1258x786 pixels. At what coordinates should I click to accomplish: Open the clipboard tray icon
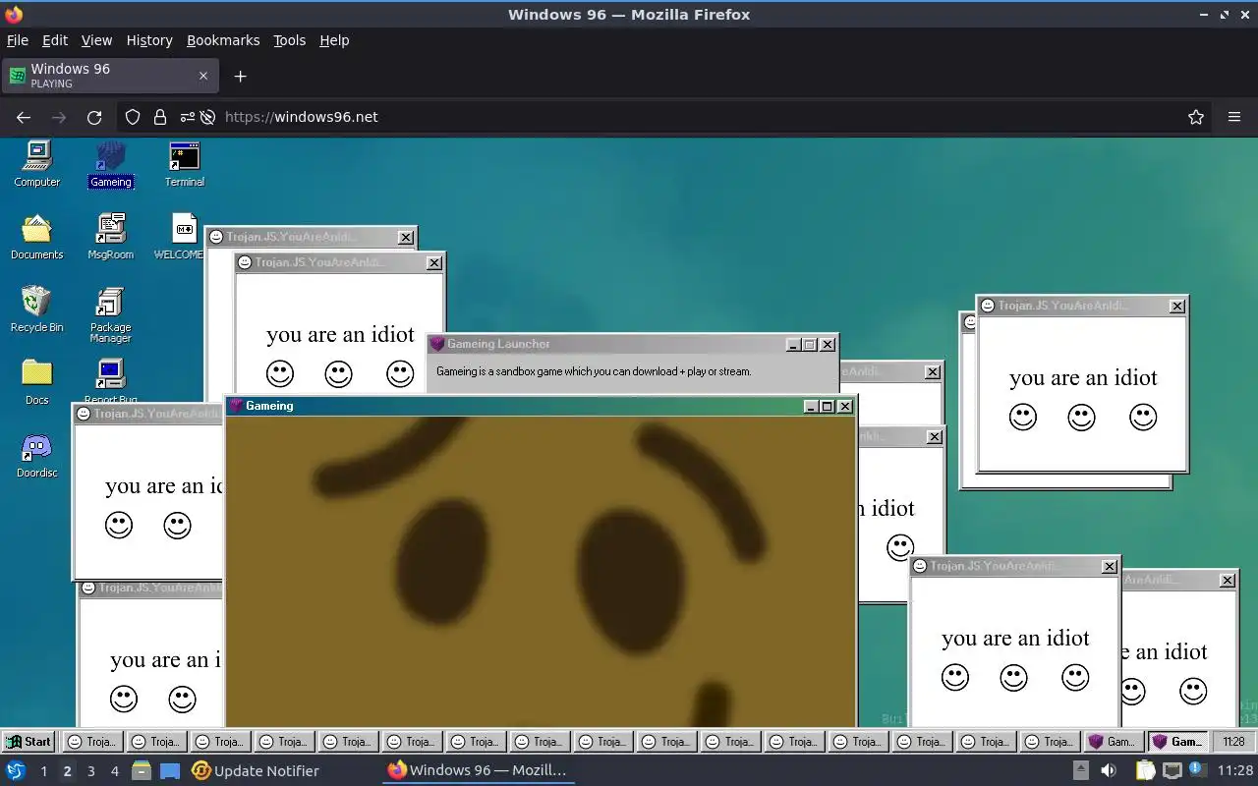coord(1145,771)
